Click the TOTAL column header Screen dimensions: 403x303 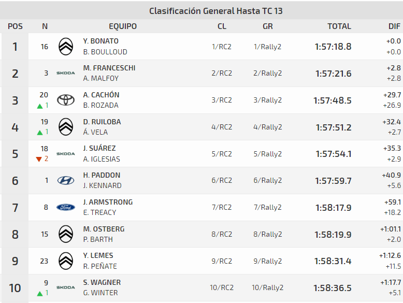pyautogui.click(x=339, y=26)
